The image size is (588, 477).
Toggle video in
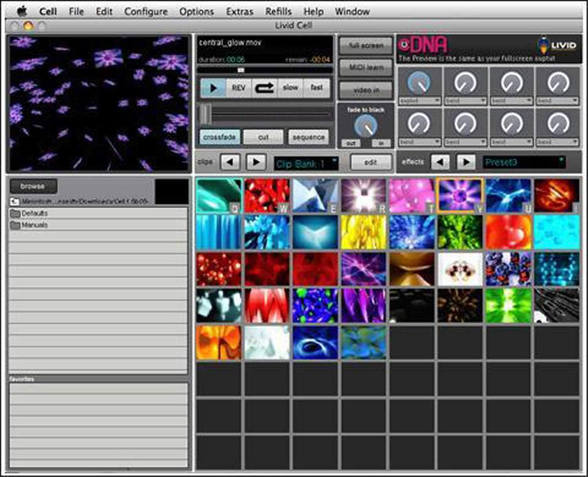(366, 90)
